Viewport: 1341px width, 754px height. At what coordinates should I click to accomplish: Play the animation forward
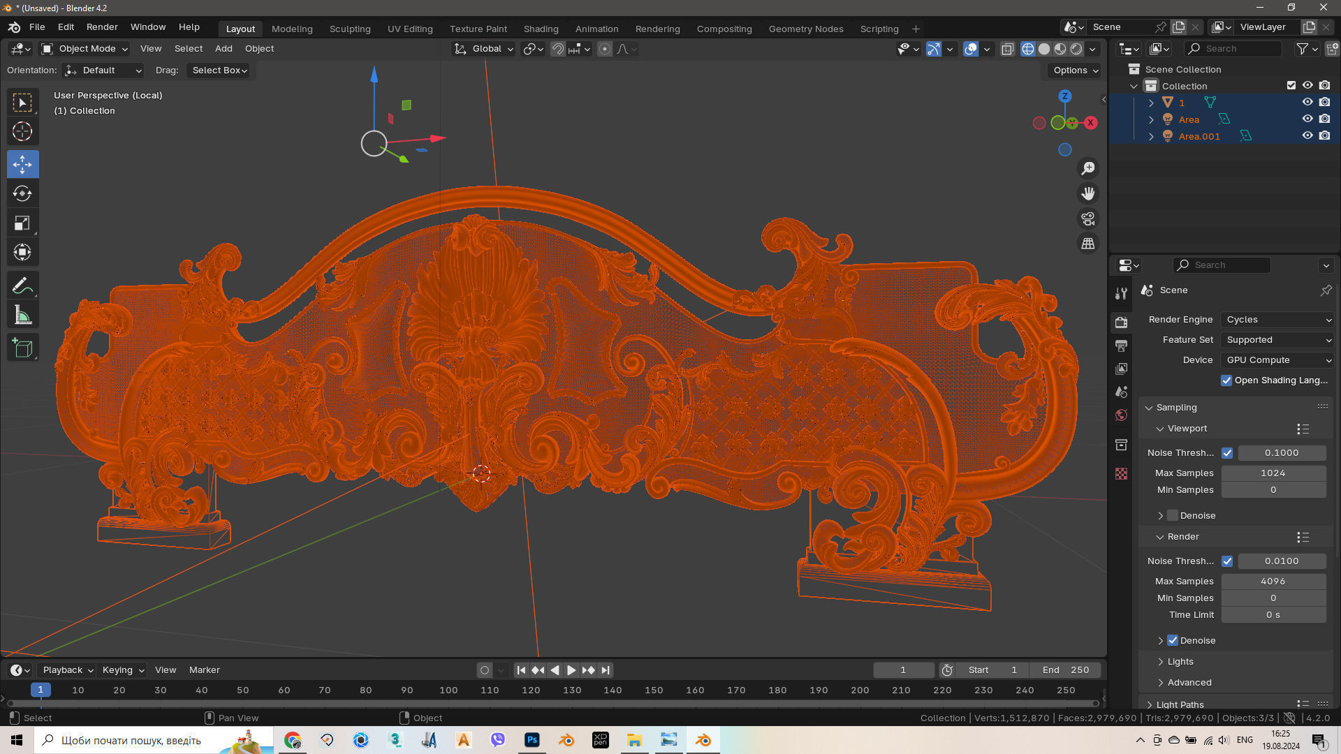[571, 670]
